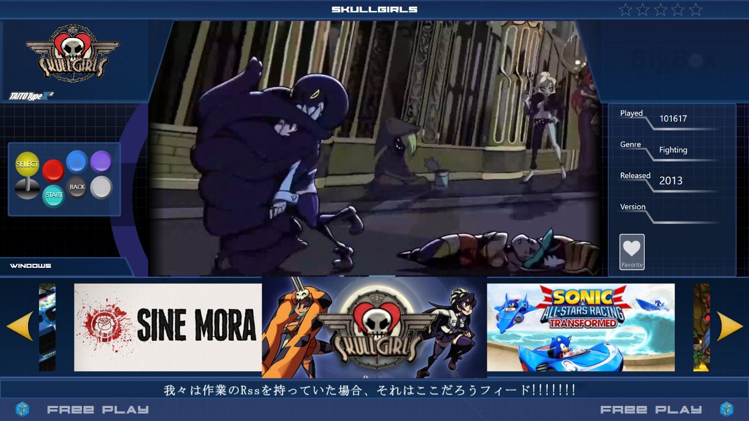Toggle the Favorite heart button
This screenshot has height=421, width=749.
pos(632,252)
